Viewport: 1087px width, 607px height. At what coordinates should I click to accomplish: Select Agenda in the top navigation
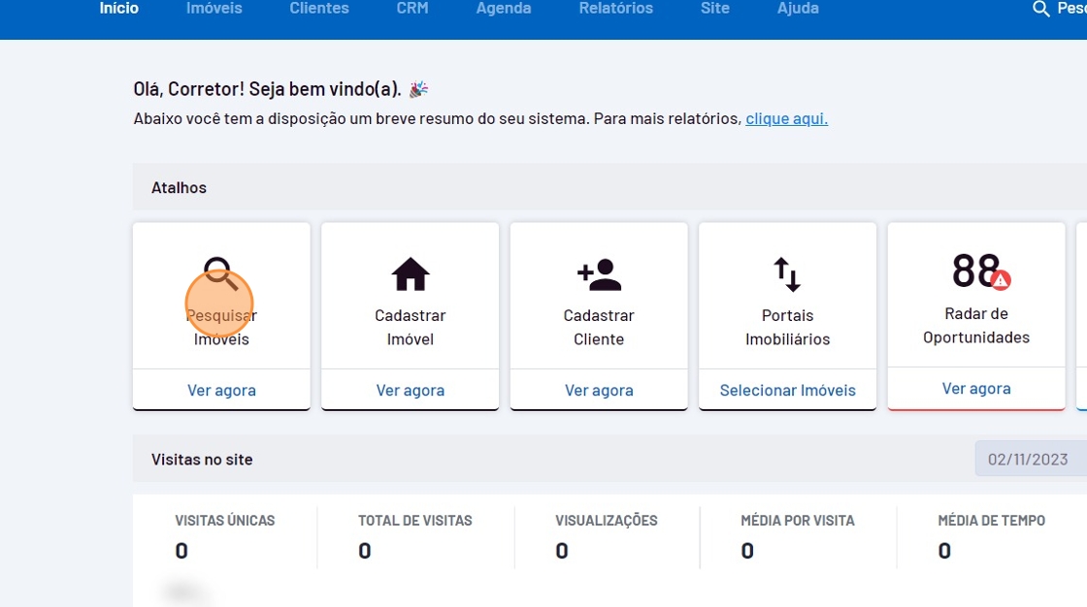504,9
